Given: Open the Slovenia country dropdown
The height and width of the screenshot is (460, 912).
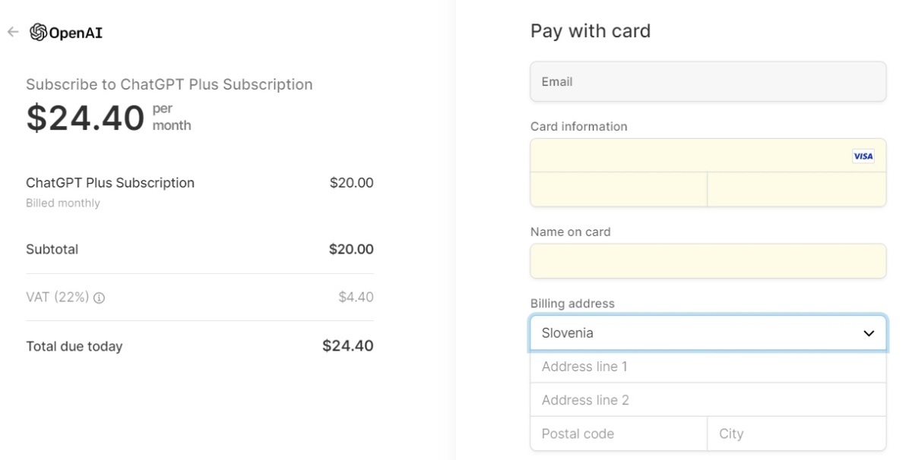Looking at the screenshot, I should coord(708,333).
